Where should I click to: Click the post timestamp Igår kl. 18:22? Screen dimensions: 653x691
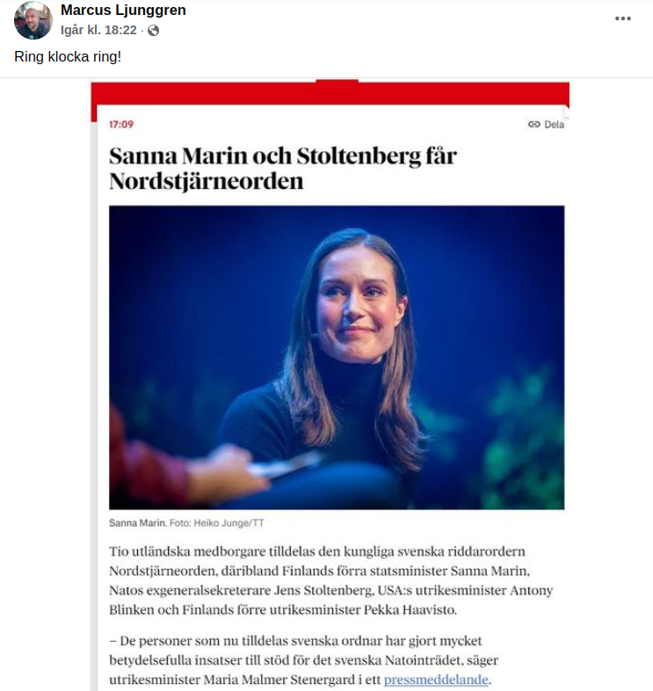coord(100,31)
